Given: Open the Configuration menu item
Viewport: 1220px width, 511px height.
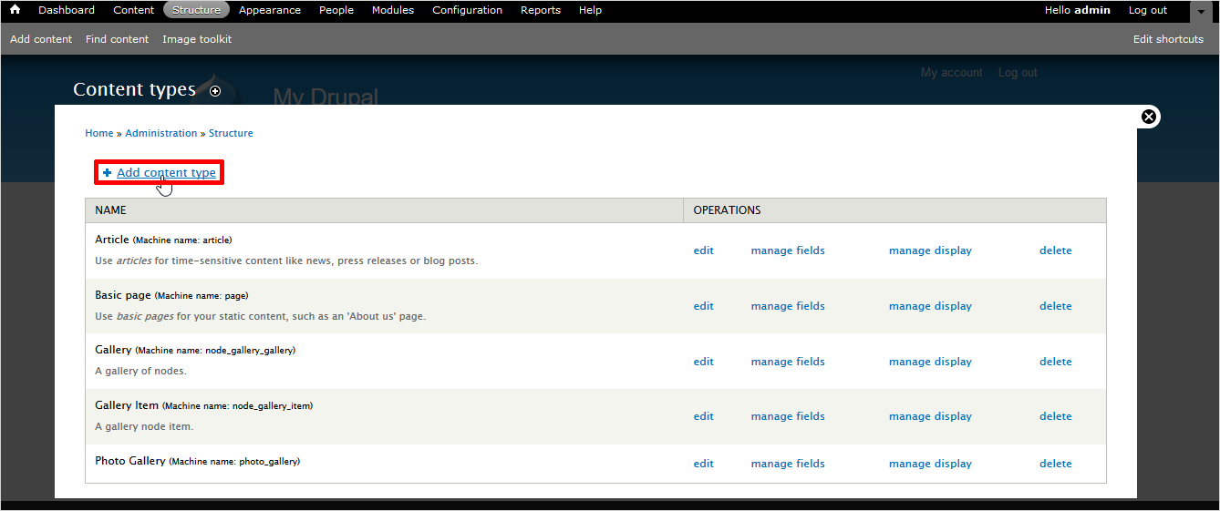Looking at the screenshot, I should click(x=467, y=10).
